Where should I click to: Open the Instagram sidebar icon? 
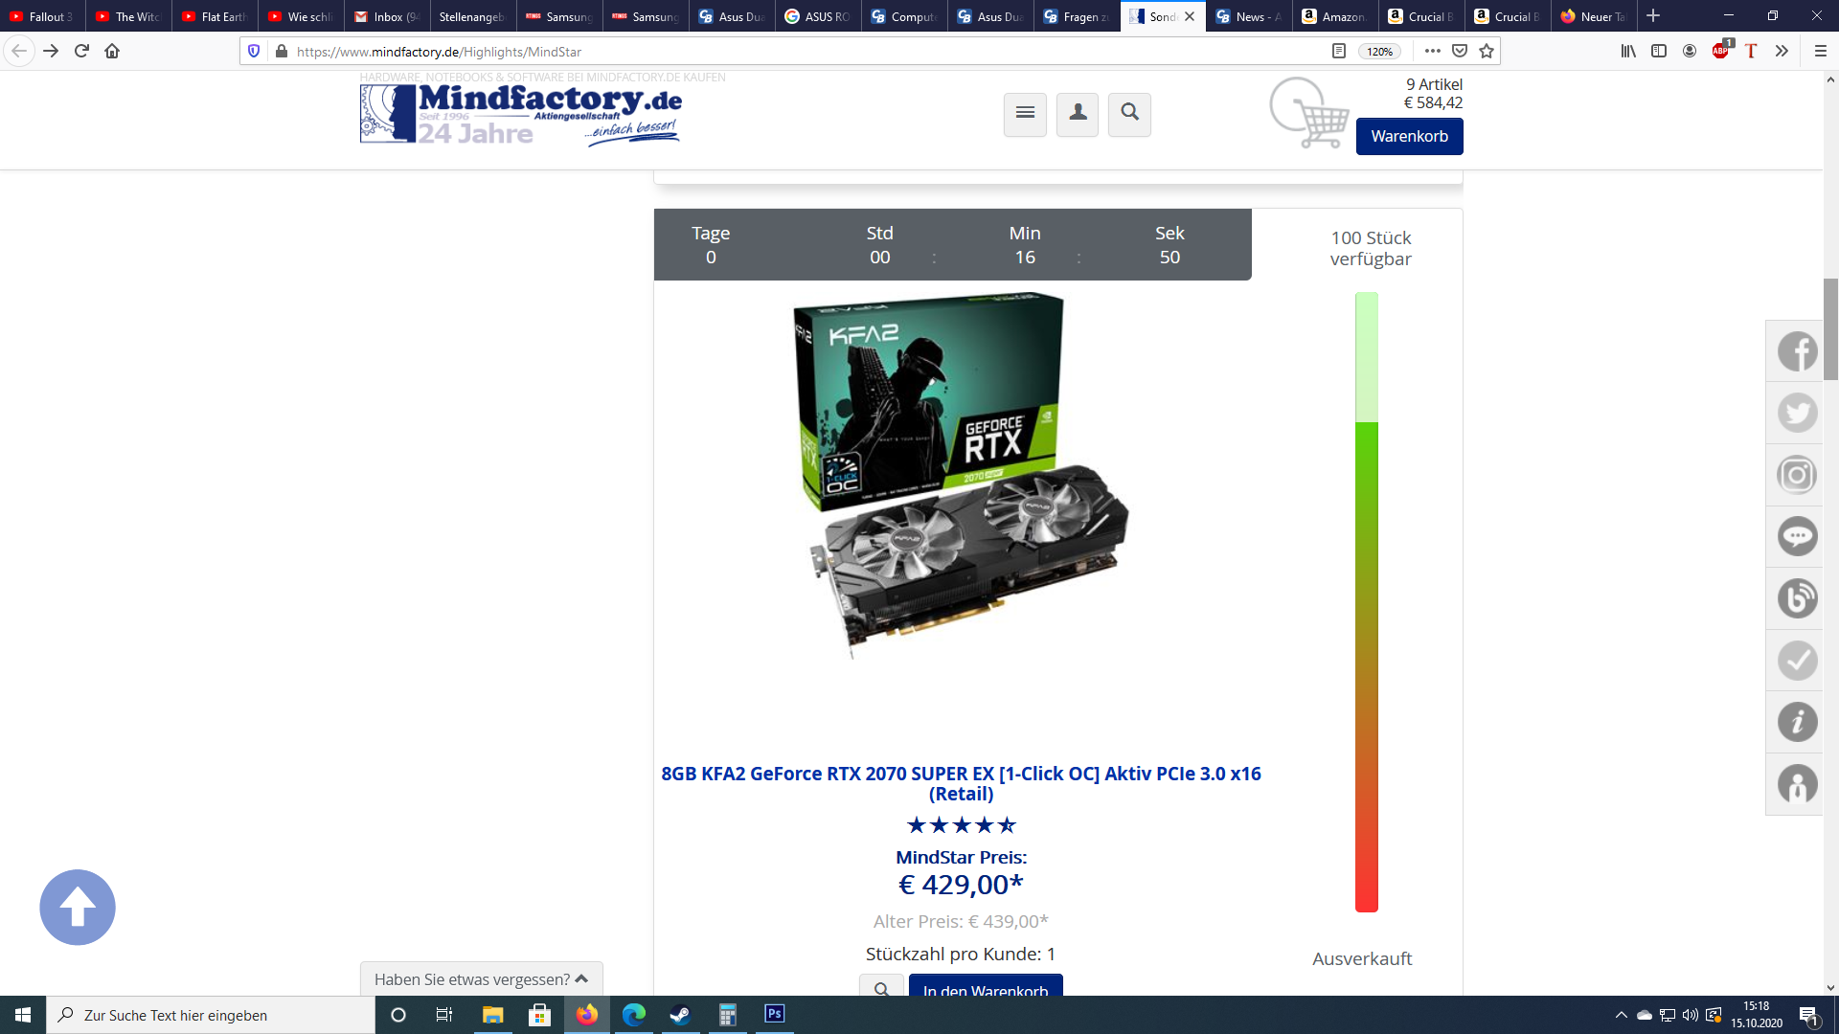[1797, 475]
